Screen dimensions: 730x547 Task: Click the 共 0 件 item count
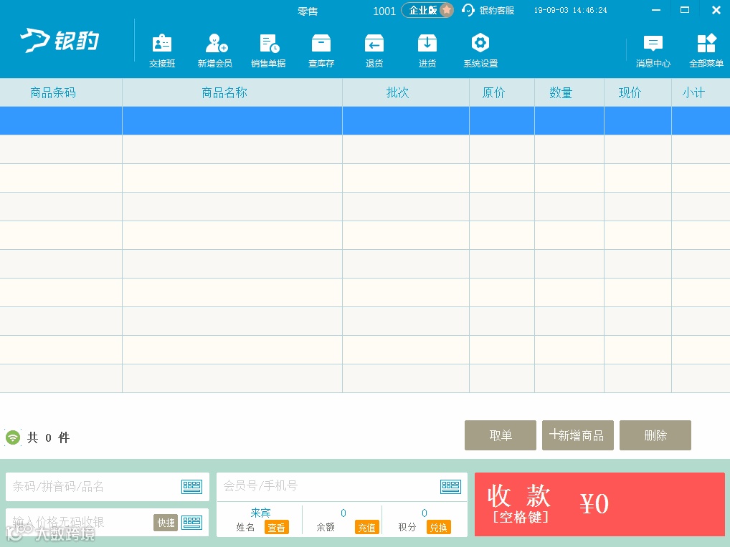tap(49, 437)
